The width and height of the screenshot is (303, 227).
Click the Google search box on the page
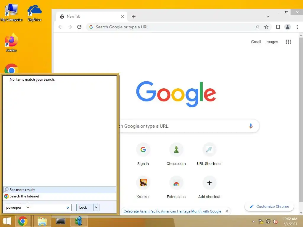tap(189, 126)
